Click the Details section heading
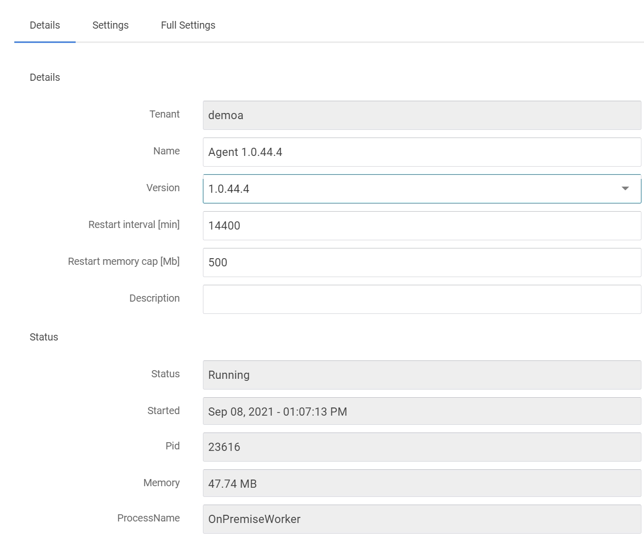 pyautogui.click(x=45, y=77)
